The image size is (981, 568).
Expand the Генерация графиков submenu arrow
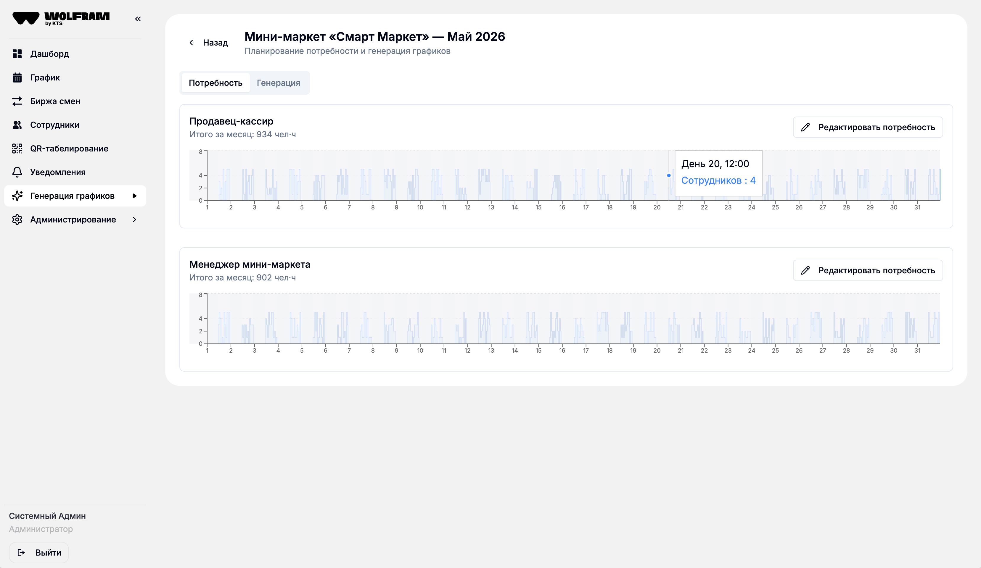[x=135, y=196]
